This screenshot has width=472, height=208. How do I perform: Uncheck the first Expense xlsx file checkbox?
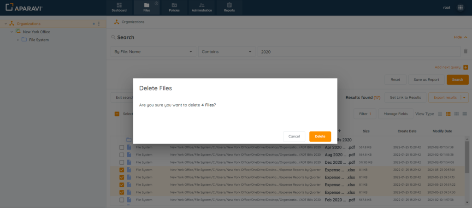(122, 170)
